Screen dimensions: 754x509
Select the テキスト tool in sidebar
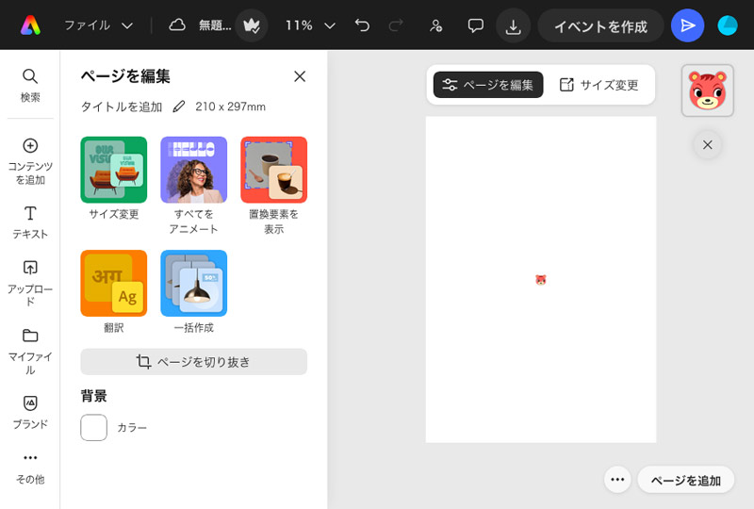(30, 222)
